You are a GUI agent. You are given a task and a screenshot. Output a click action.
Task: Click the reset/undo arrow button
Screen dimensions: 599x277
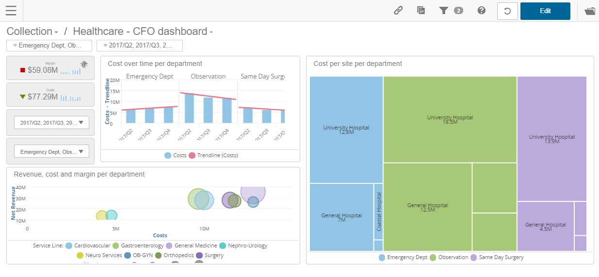(x=507, y=11)
